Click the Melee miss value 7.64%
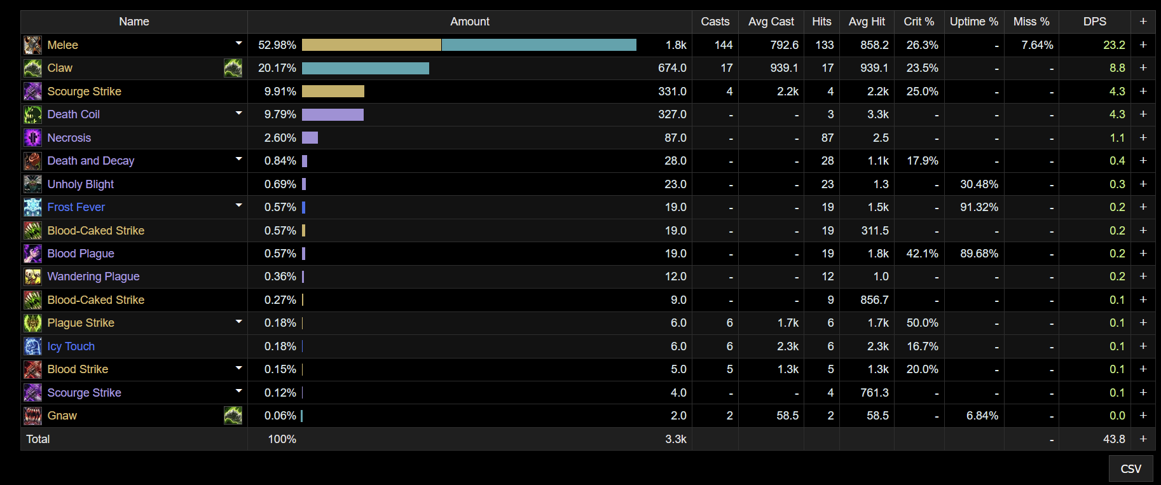Viewport: 1161px width, 485px height. (x=1037, y=45)
